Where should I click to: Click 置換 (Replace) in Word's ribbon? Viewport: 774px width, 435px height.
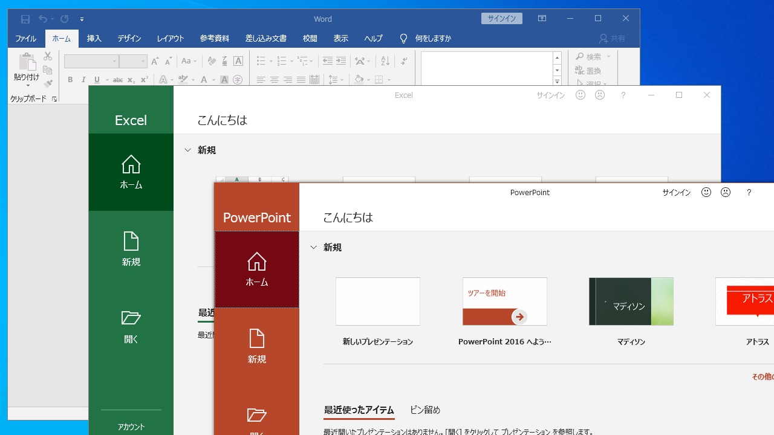[x=588, y=71]
